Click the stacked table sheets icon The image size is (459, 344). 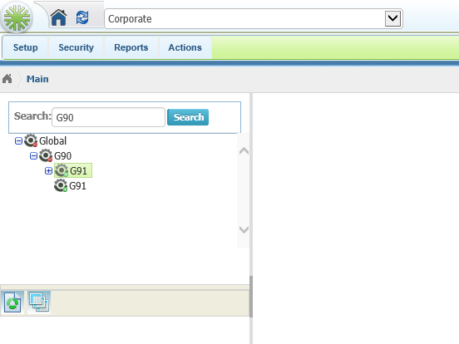click(39, 302)
